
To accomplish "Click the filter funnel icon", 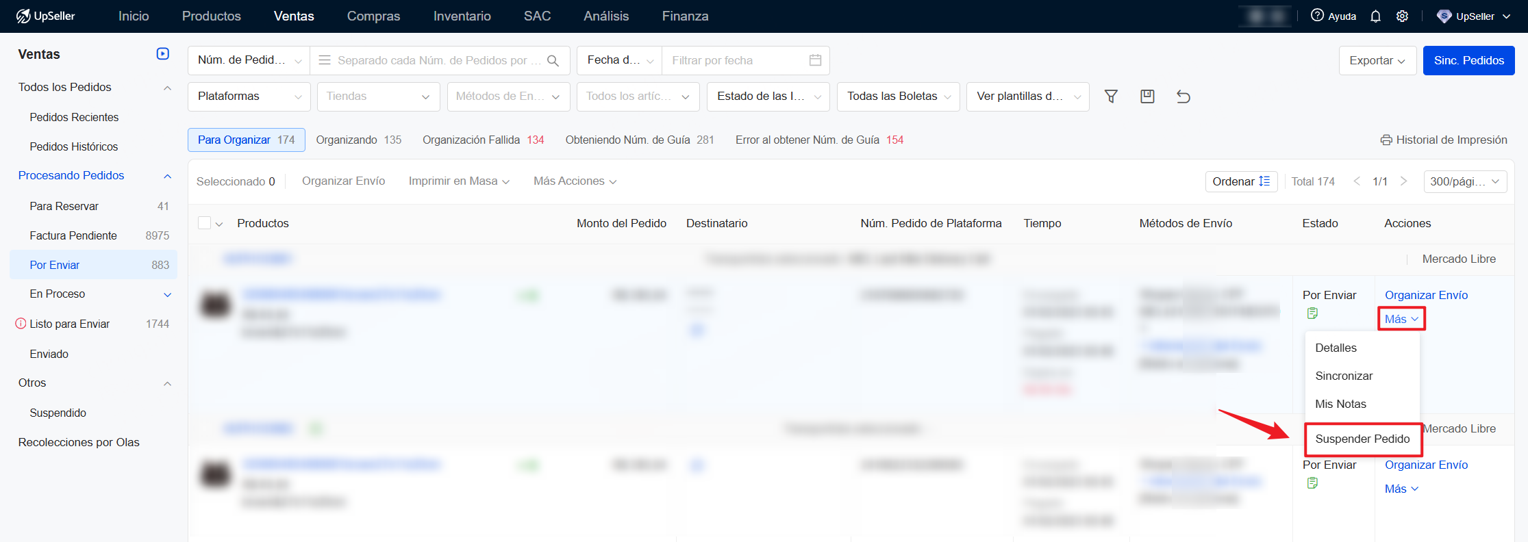I will tap(1111, 96).
